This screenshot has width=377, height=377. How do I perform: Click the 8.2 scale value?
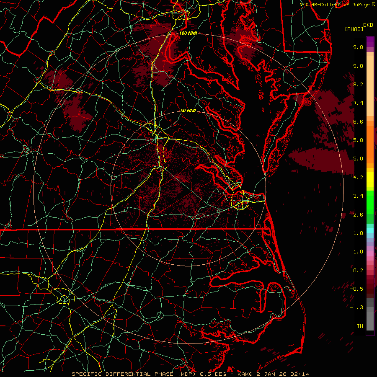[358, 84]
